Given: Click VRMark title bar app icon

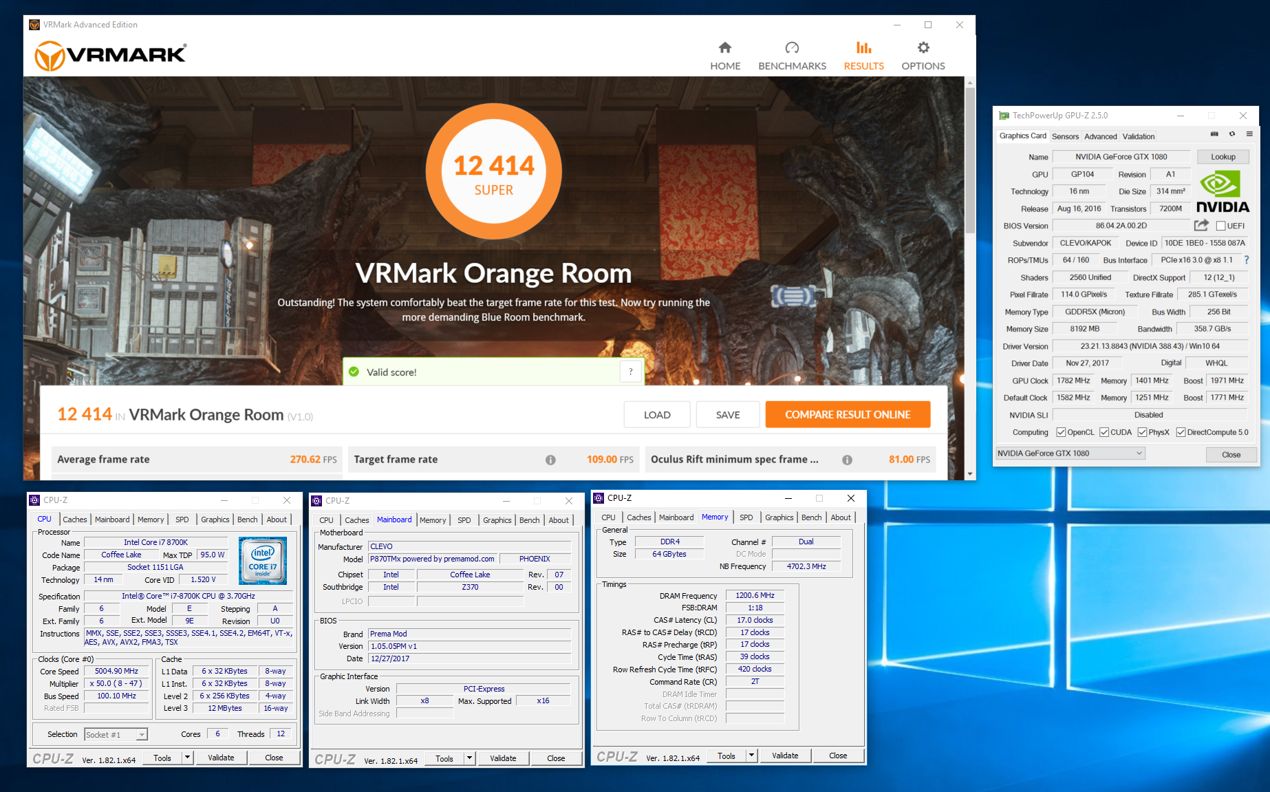Looking at the screenshot, I should 34,25.
